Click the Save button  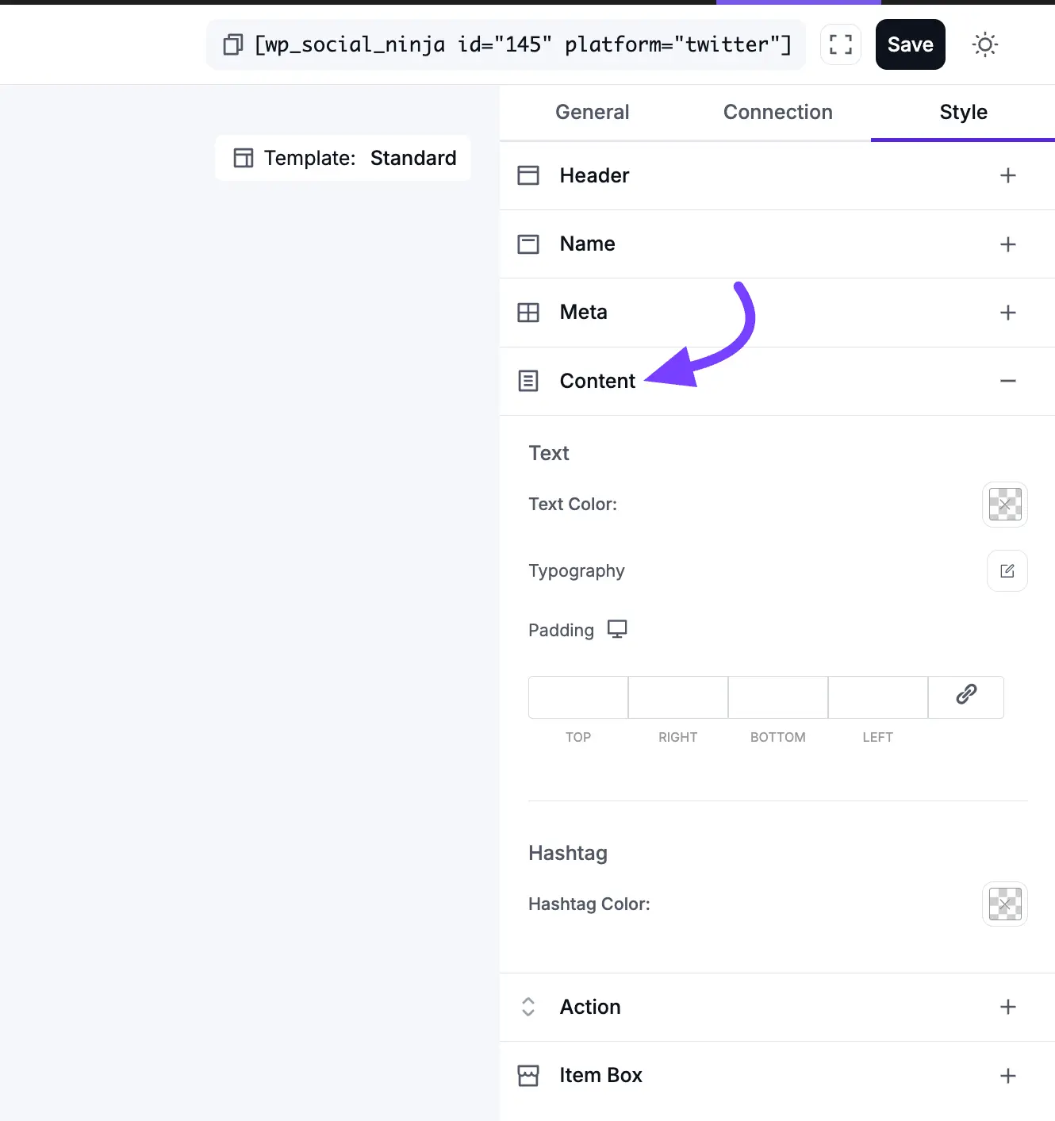tap(910, 44)
